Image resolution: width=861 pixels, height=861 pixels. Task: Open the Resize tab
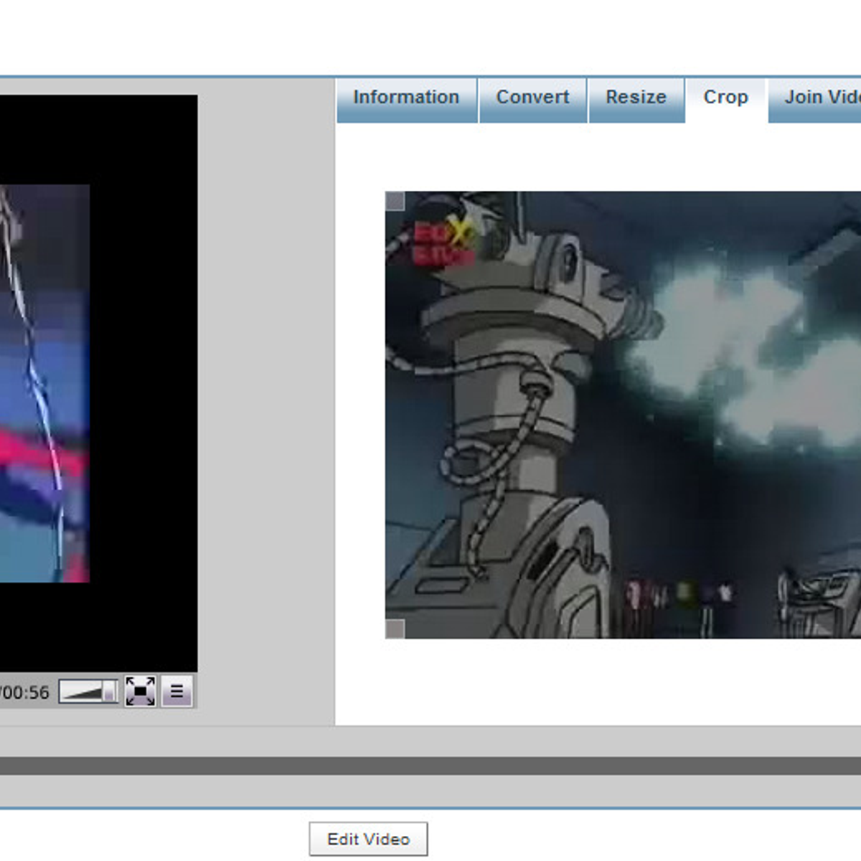click(x=636, y=99)
